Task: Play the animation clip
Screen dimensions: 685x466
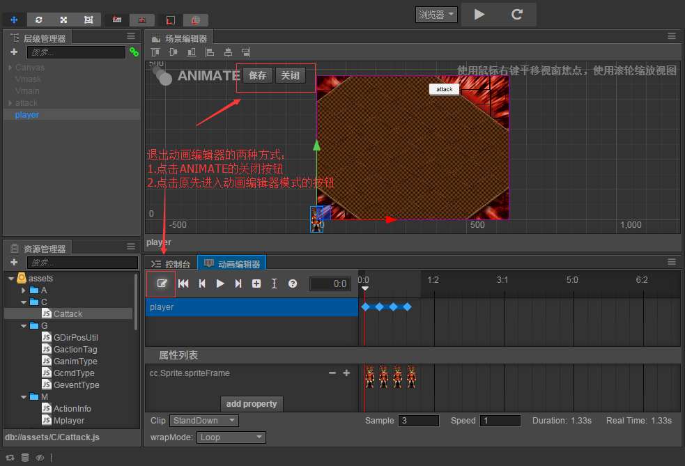Action: click(x=220, y=284)
